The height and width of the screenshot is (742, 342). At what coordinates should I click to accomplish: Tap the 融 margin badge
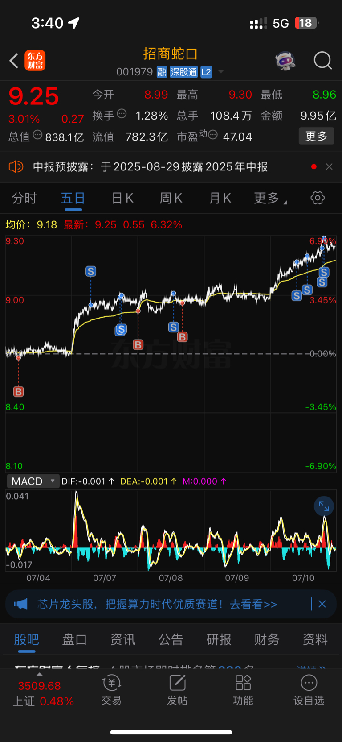pos(162,72)
